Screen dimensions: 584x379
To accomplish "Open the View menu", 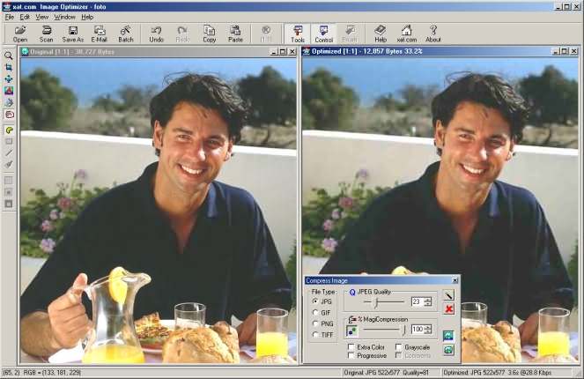I will tap(41, 17).
